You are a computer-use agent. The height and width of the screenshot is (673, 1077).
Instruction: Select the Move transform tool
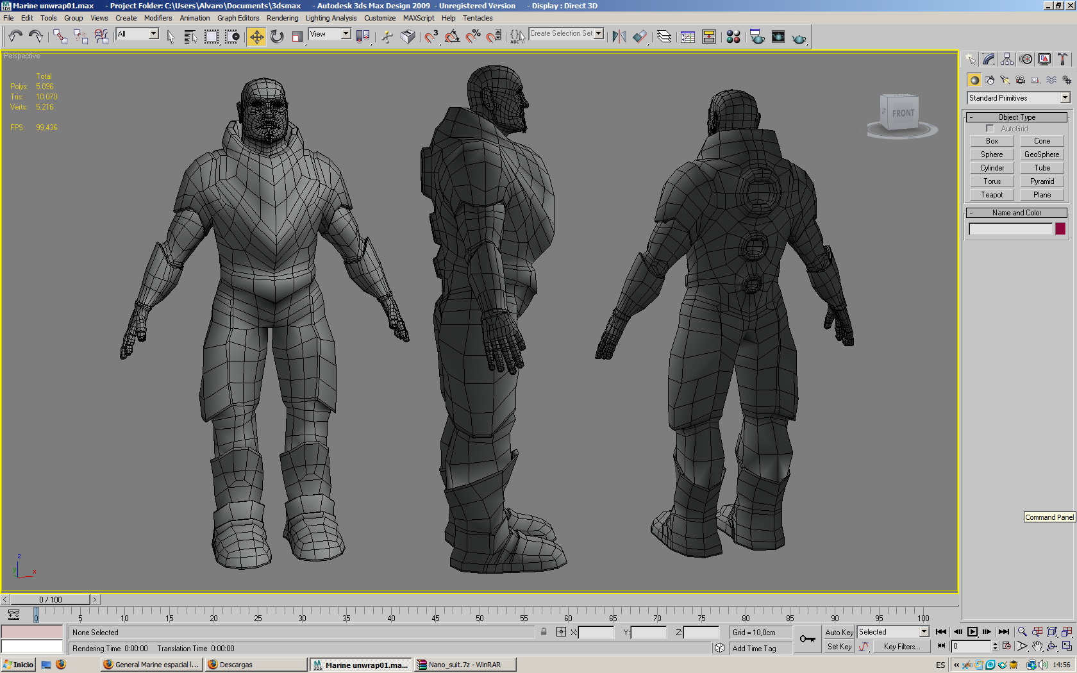pyautogui.click(x=256, y=37)
